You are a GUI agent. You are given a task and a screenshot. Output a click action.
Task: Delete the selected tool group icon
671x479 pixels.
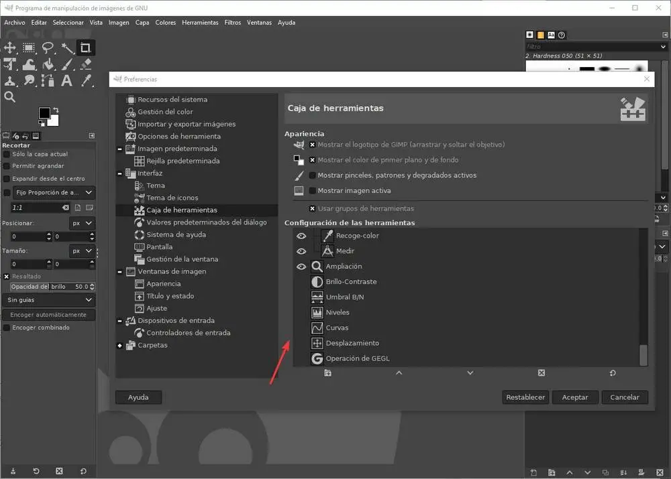[x=541, y=373]
